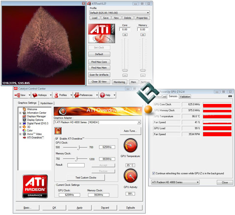Increase Core clock with plus button
The width and height of the screenshot is (235, 215).
[125, 35]
